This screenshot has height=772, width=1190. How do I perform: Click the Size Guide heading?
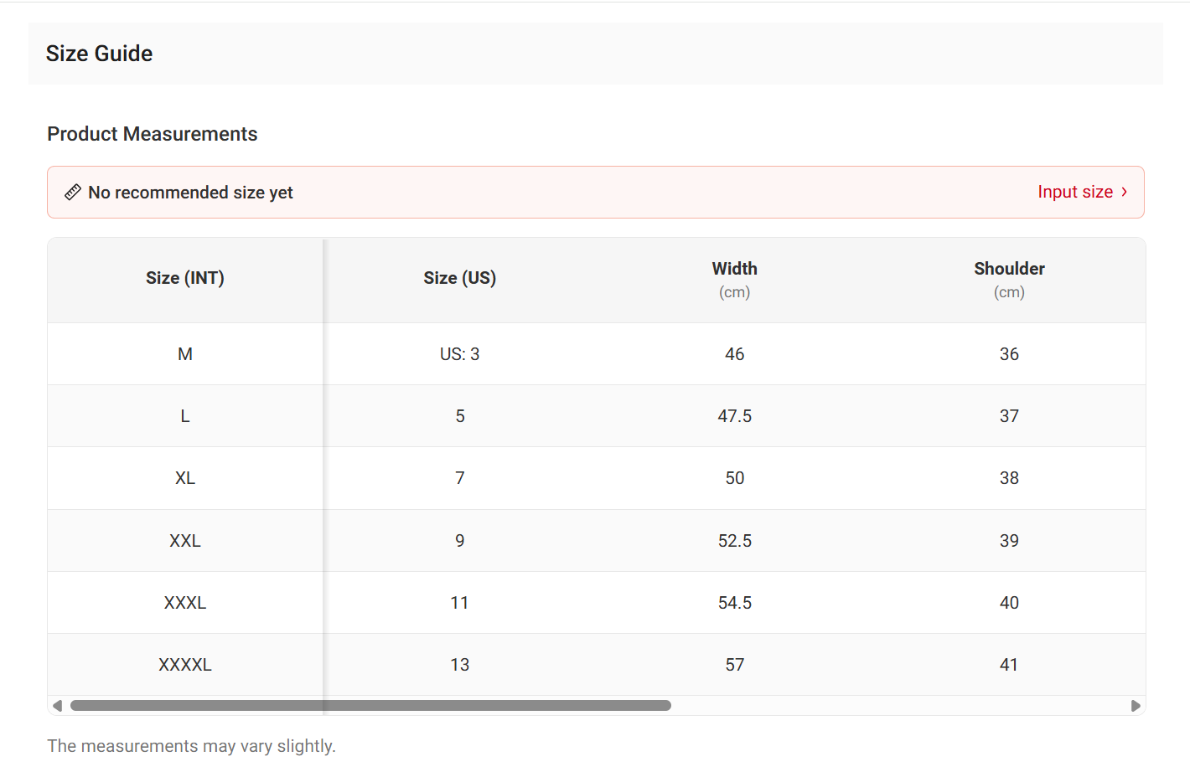tap(100, 54)
